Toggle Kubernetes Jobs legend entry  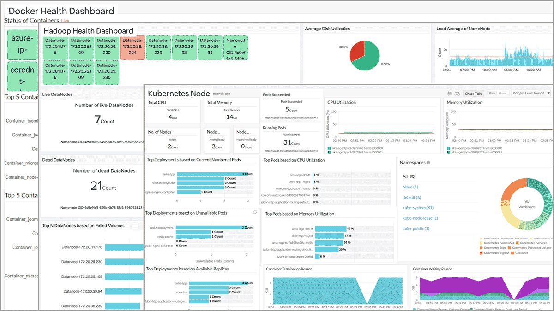pos(495,248)
